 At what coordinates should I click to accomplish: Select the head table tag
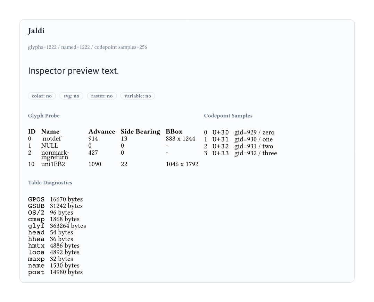click(x=36, y=232)
